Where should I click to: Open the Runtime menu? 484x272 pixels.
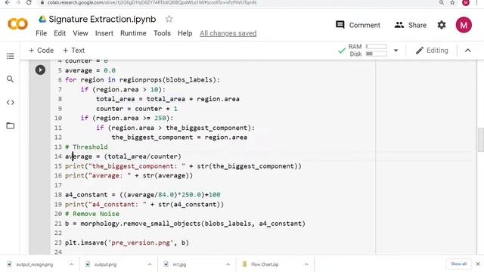[133, 33]
